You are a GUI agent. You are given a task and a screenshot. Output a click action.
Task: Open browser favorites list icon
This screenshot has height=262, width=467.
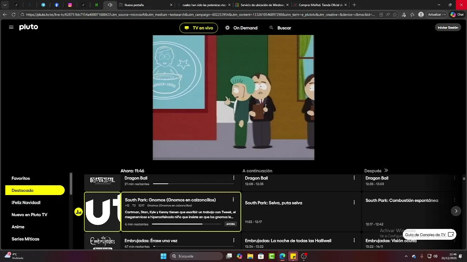[x=412, y=15]
